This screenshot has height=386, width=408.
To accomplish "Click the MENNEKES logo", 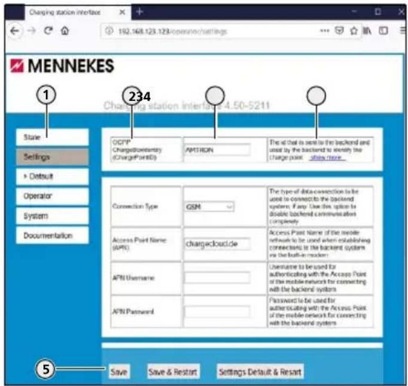I will pyautogui.click(x=62, y=66).
